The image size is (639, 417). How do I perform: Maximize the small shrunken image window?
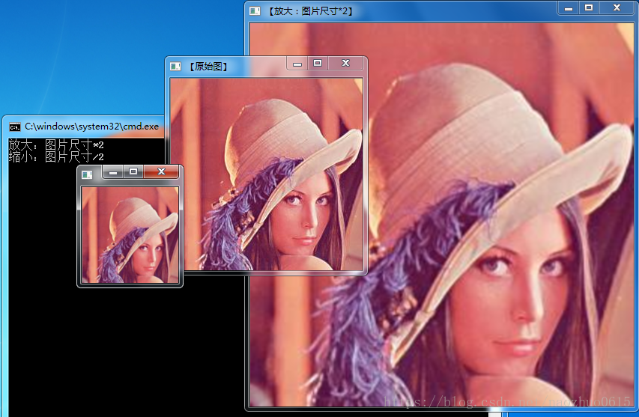point(133,172)
